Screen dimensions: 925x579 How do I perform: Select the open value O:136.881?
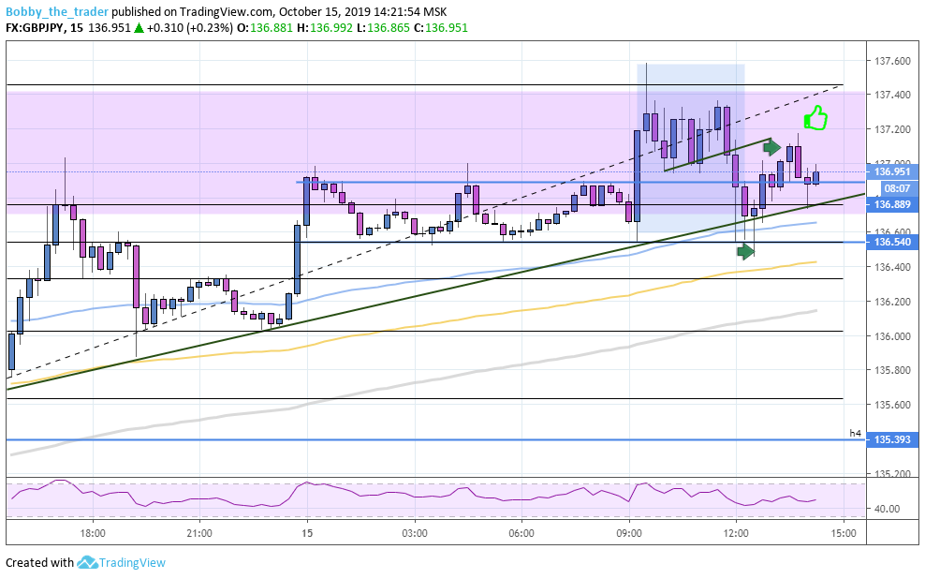pos(265,28)
